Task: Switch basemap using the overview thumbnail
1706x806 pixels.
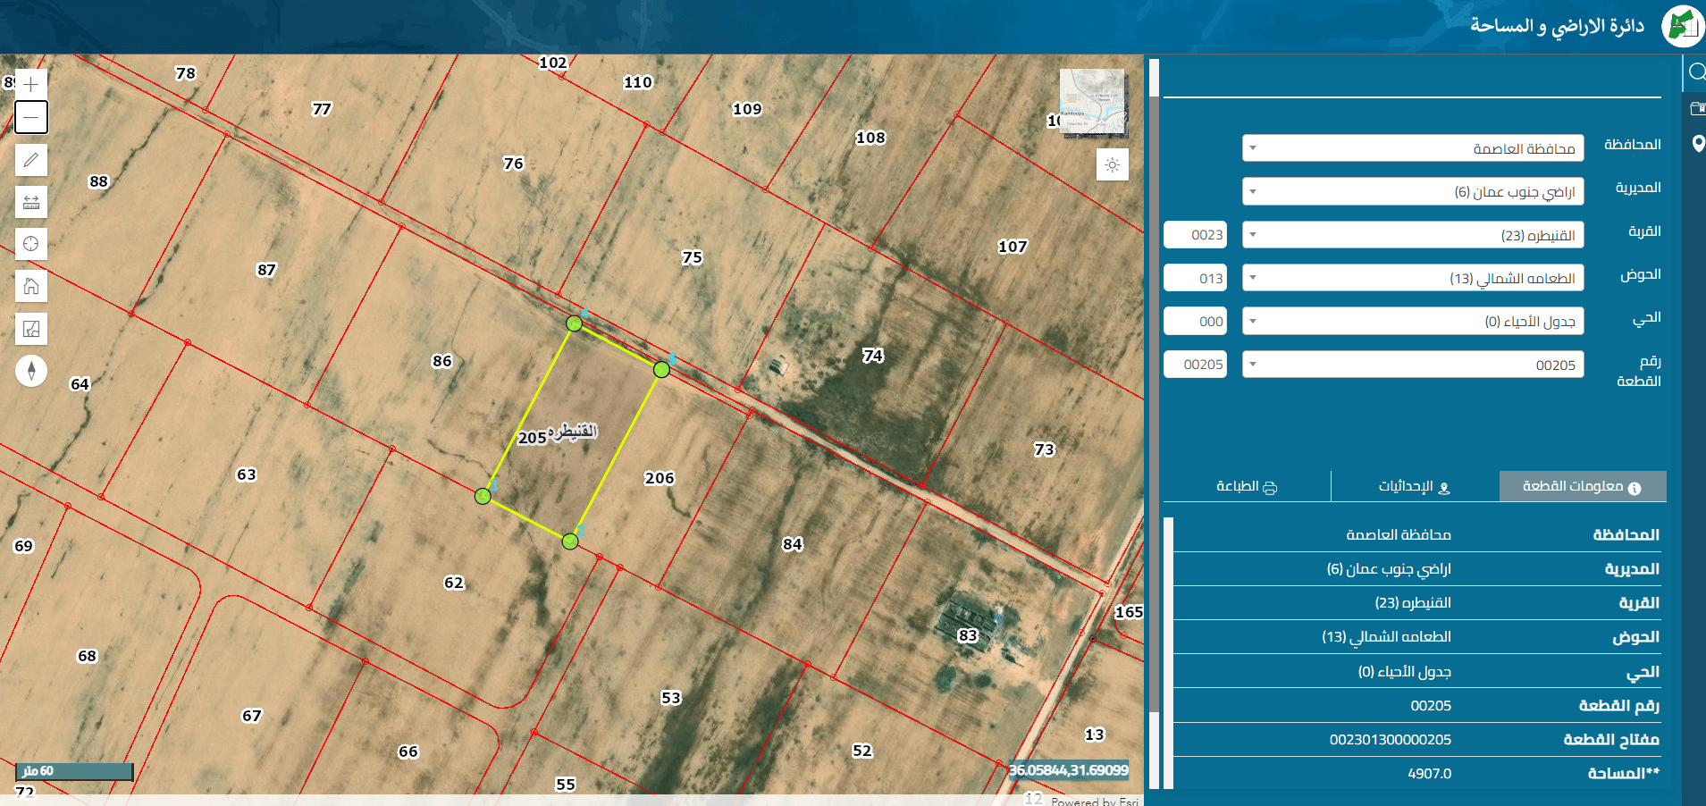Action: (x=1092, y=103)
